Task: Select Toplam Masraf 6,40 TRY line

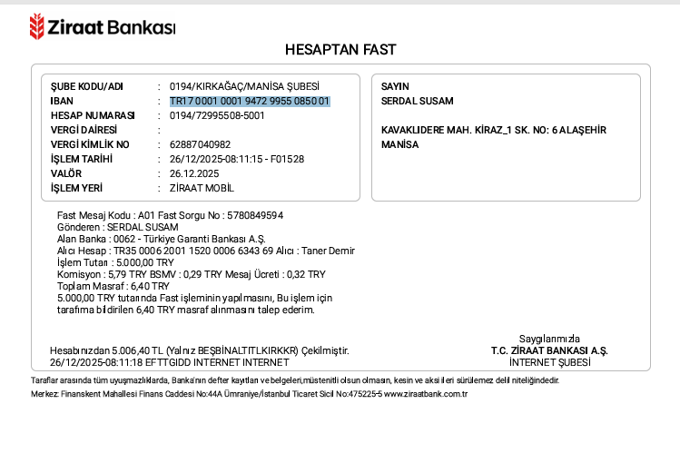Action: [x=113, y=286]
